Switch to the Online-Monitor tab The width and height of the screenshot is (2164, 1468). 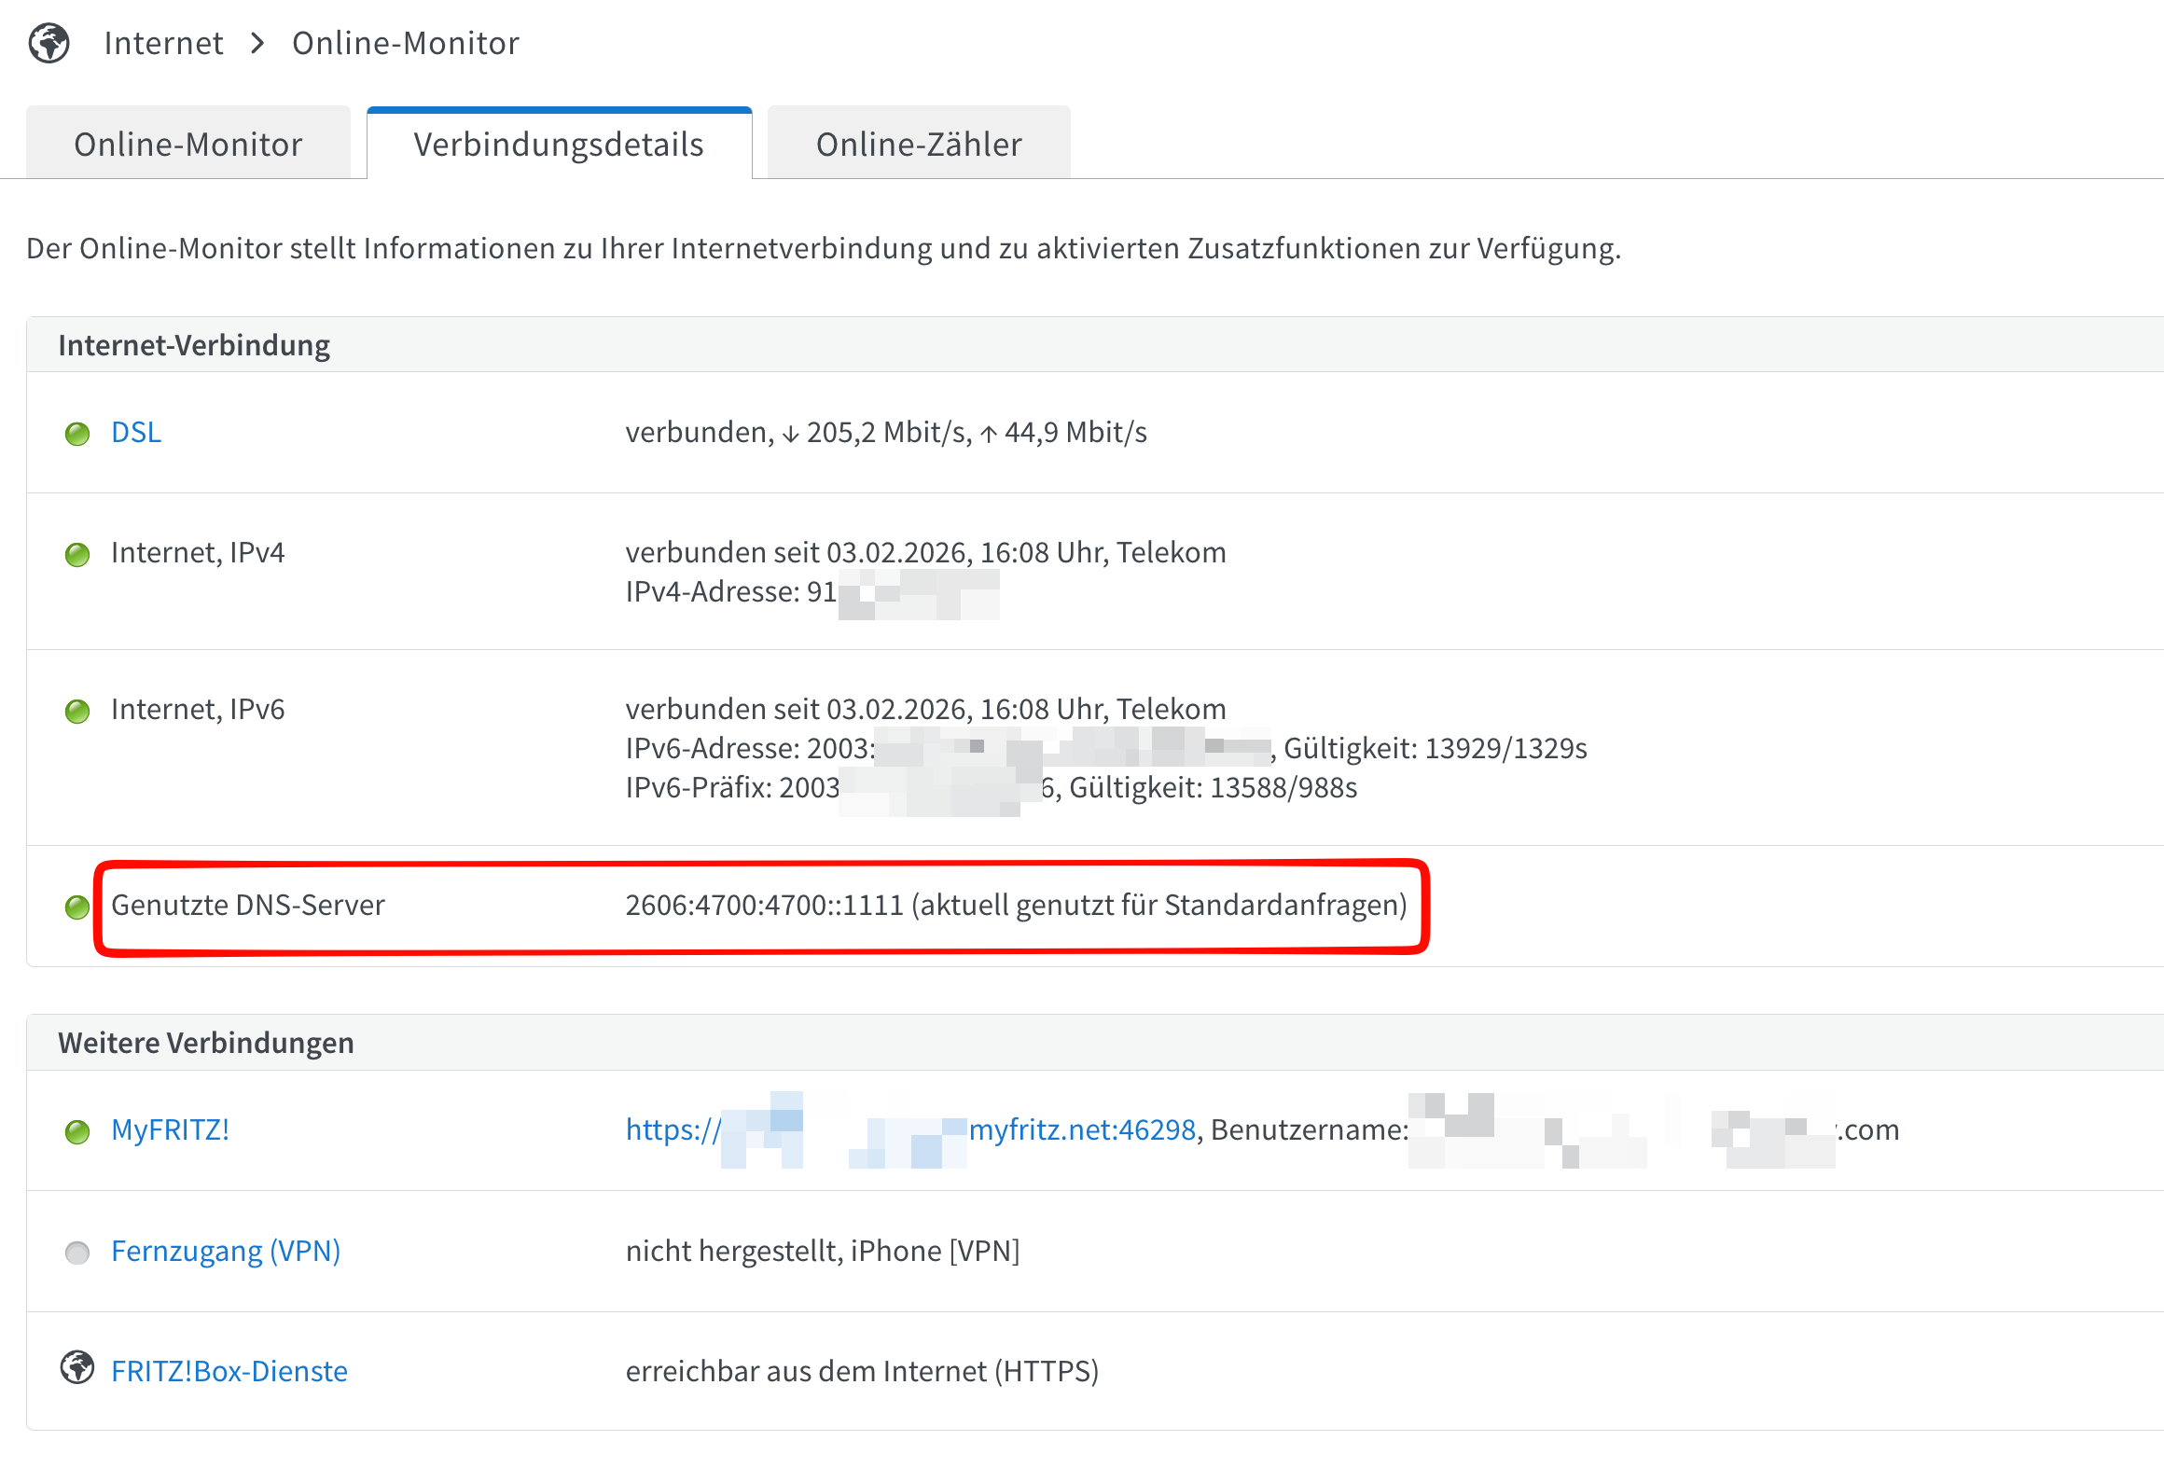click(x=188, y=145)
